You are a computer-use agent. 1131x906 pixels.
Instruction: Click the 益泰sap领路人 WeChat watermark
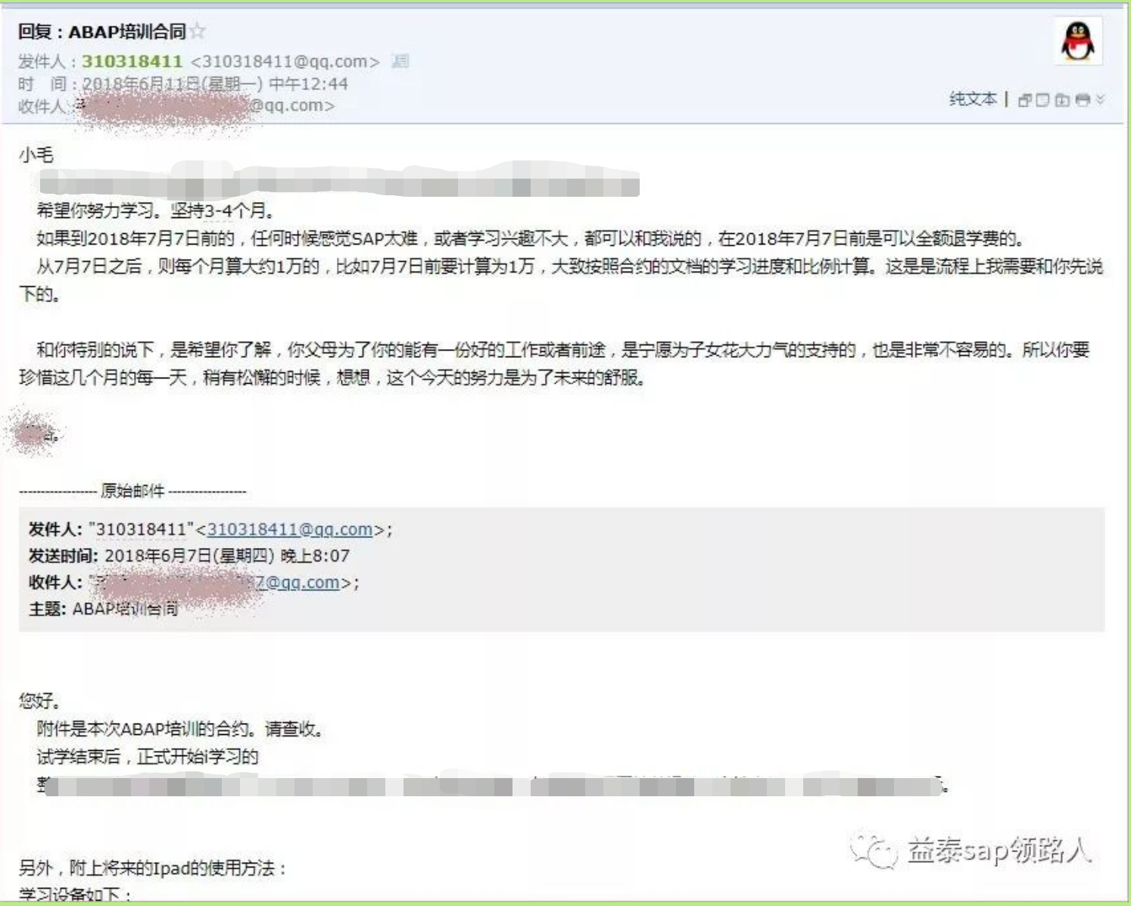[x=972, y=851]
